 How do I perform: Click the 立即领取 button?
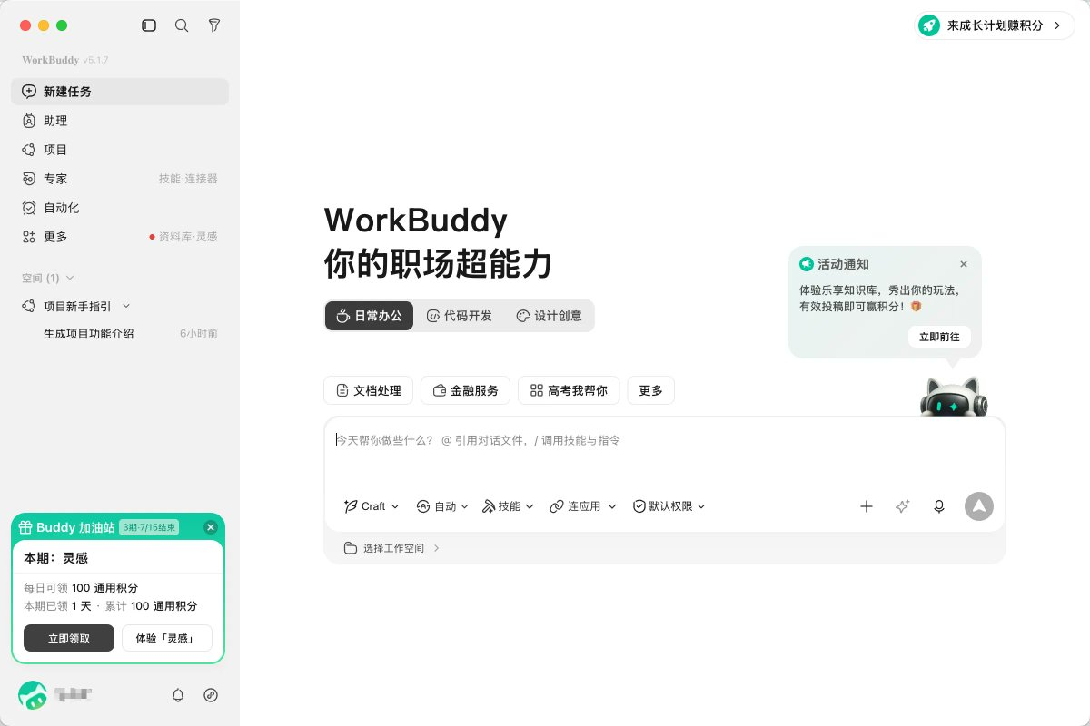pyautogui.click(x=69, y=638)
